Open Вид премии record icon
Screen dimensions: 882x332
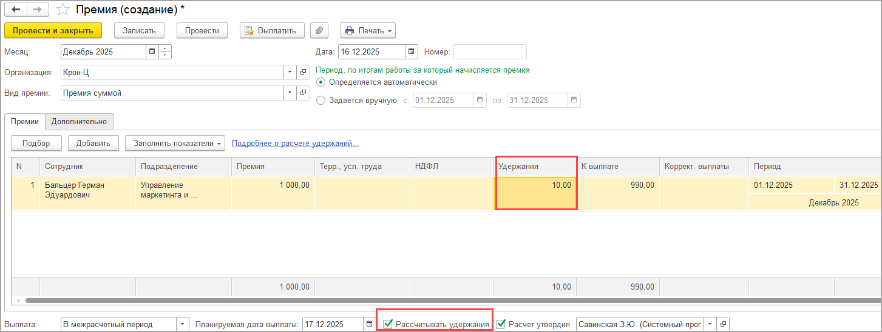pos(304,93)
